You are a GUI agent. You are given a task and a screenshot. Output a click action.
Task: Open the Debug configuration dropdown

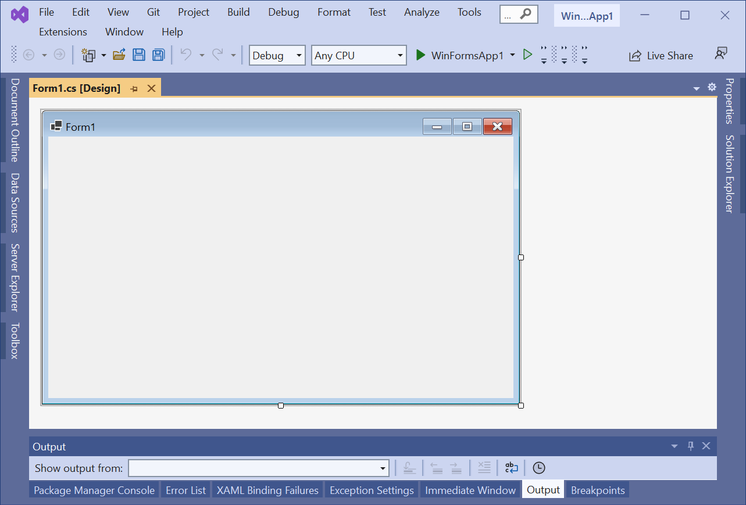coord(277,56)
